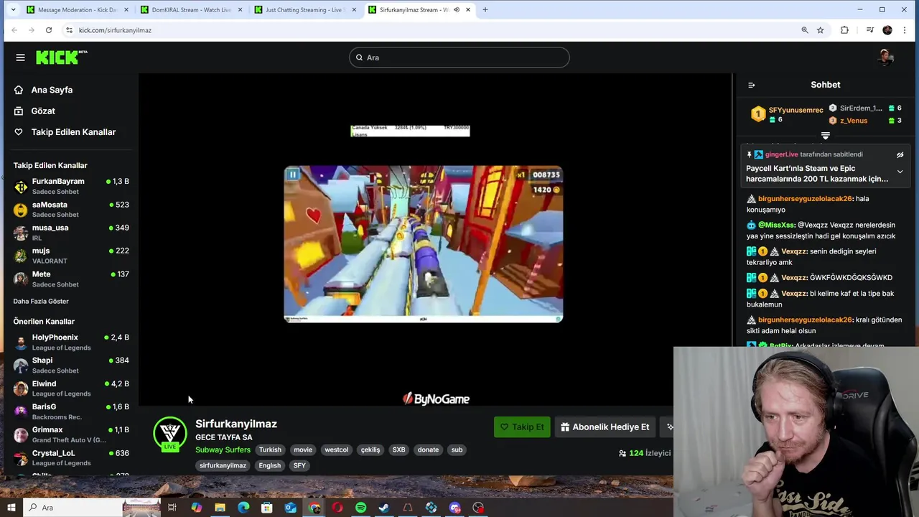The width and height of the screenshot is (919, 517).
Task: Open the Ana Sayfa home link
Action: [52, 90]
